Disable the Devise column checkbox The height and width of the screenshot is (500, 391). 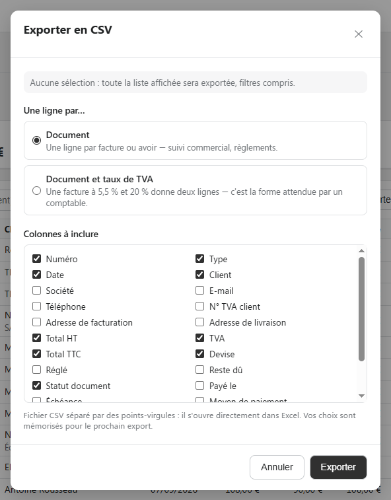tap(199, 353)
